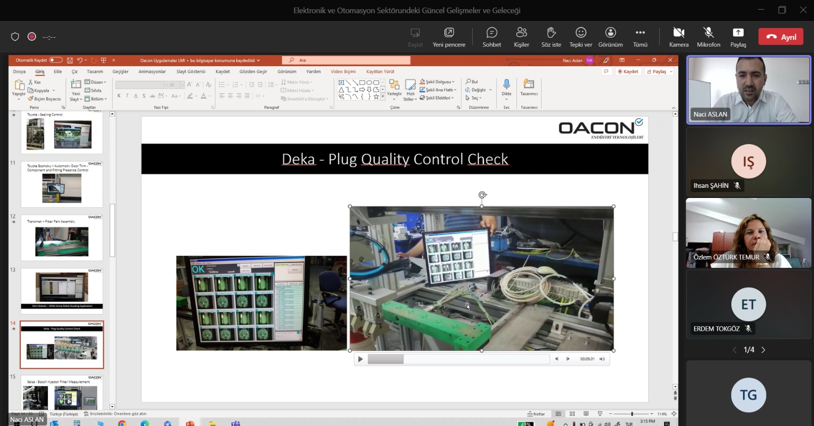Raise hand with Söz iste
814x426 pixels.
click(551, 37)
